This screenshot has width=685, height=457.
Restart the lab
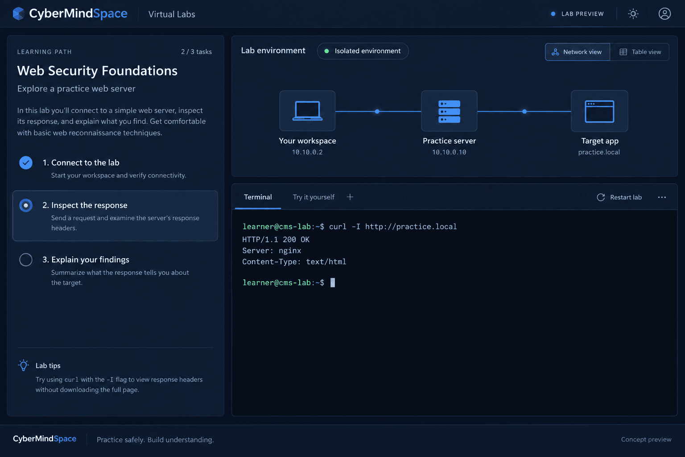(619, 197)
